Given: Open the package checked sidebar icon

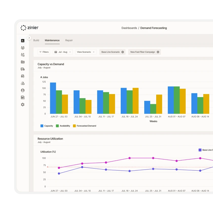Looking at the screenshot, I should click(23, 76).
